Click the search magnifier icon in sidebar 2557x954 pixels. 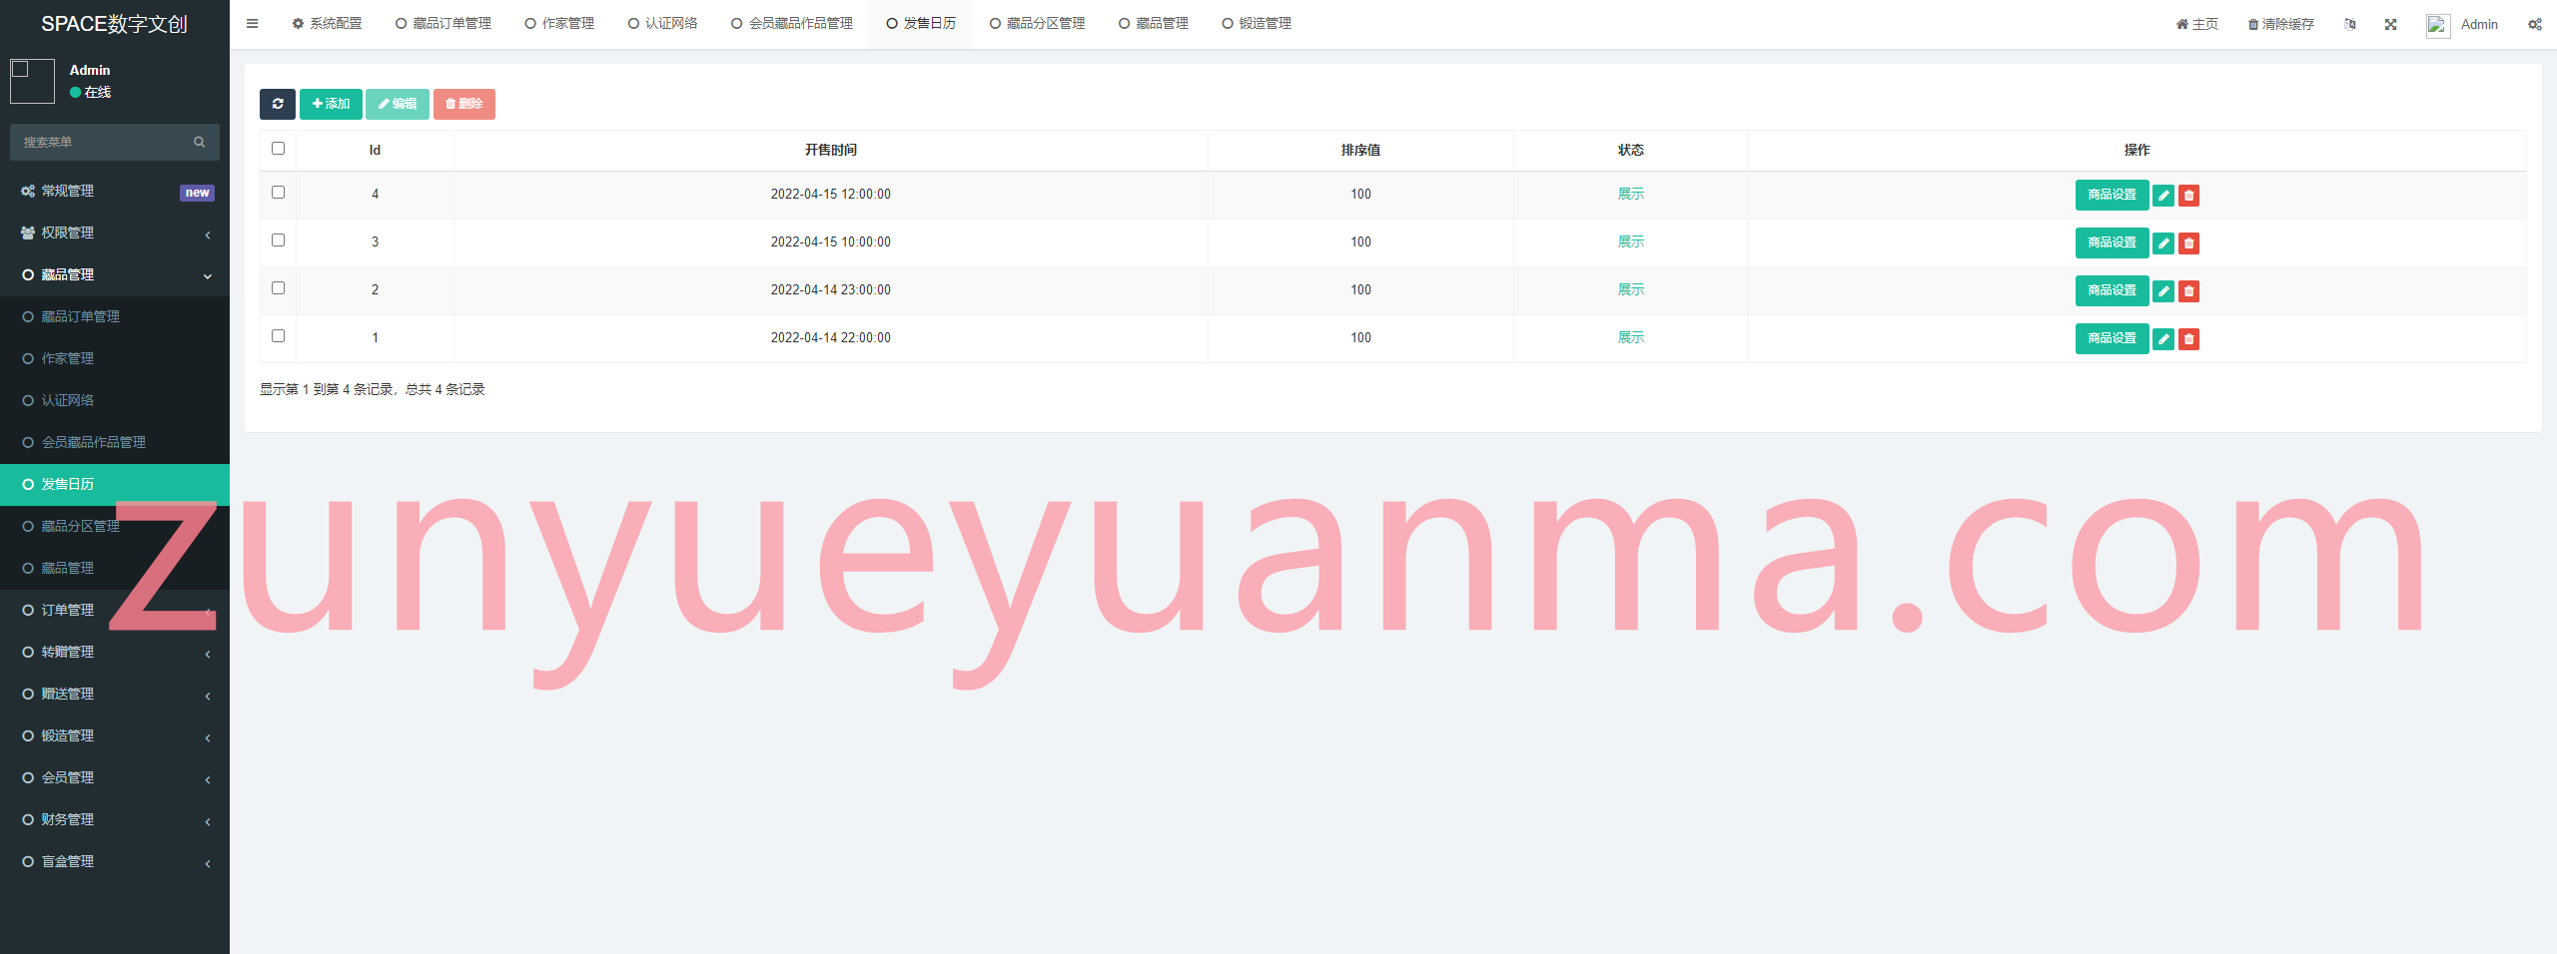200,143
